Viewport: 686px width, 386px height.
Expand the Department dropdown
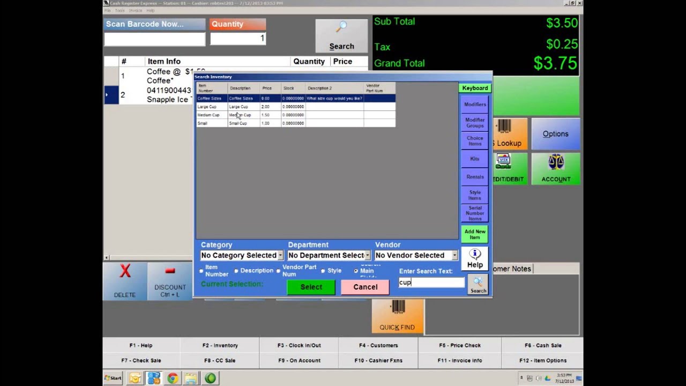point(367,256)
